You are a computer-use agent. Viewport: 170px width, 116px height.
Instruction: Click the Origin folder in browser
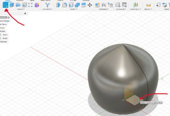[2, 28]
